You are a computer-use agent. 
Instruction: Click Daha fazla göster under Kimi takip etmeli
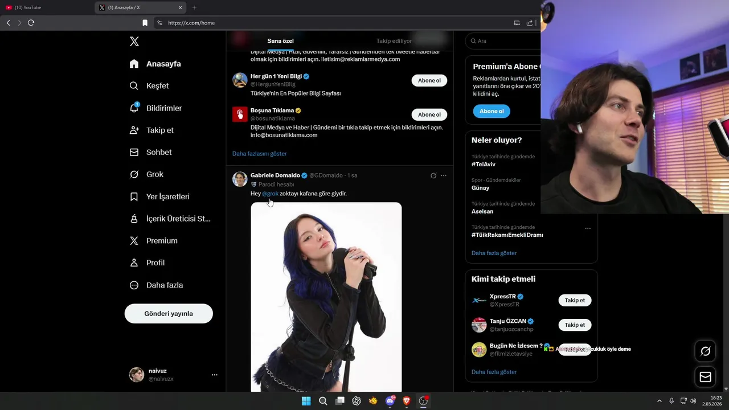click(494, 372)
